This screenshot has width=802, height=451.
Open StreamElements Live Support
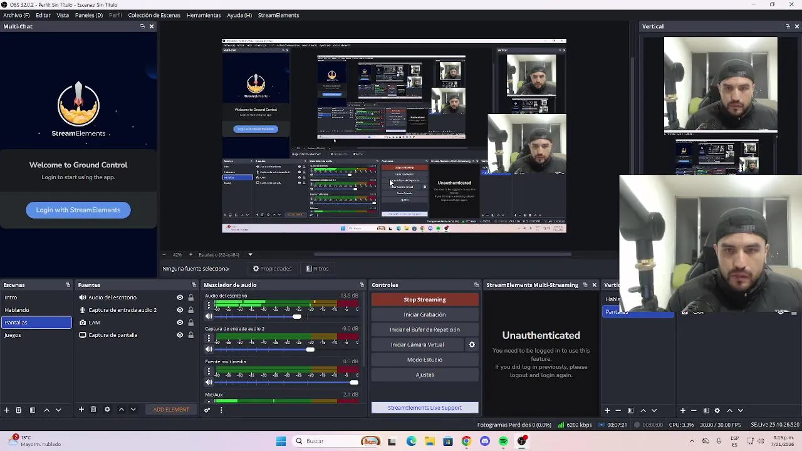(x=425, y=408)
